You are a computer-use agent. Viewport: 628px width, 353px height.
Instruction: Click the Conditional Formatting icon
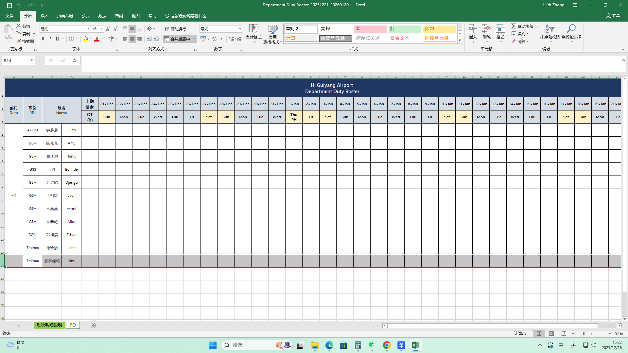tap(254, 30)
